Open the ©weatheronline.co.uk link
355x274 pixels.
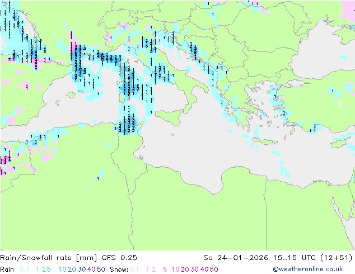tap(308, 269)
